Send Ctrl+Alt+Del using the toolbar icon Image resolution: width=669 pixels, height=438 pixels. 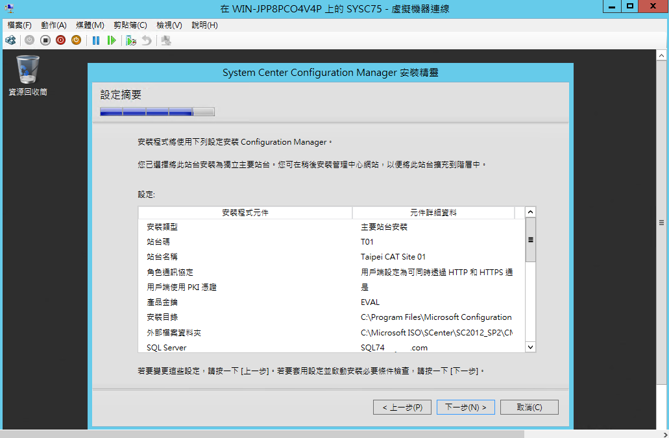(x=10, y=40)
